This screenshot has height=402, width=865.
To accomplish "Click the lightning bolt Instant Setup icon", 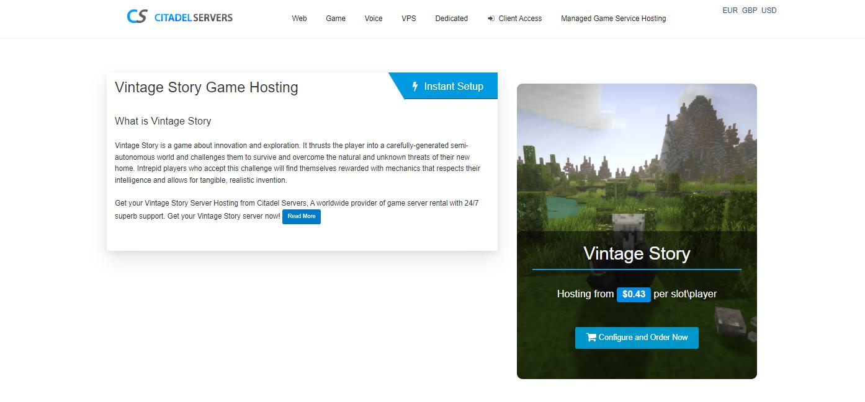I will pos(415,87).
